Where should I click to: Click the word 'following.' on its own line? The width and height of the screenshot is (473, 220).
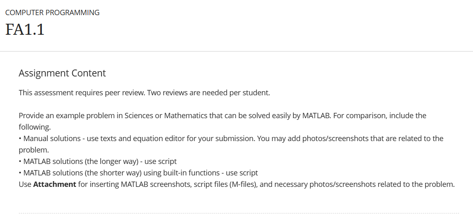[35, 127]
